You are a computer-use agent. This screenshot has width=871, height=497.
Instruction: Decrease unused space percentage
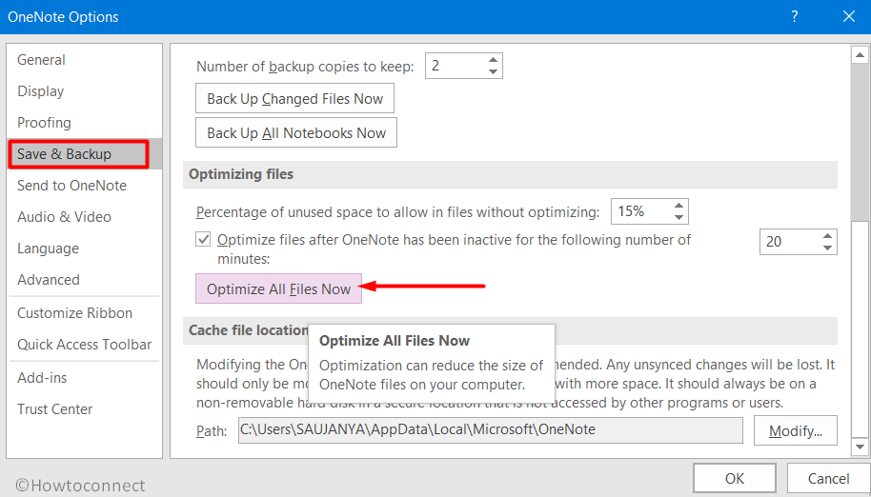[x=679, y=217]
